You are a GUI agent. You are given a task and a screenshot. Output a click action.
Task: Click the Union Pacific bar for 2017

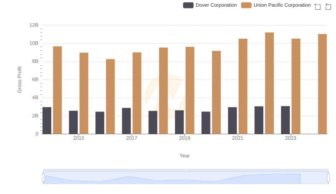click(x=137, y=93)
